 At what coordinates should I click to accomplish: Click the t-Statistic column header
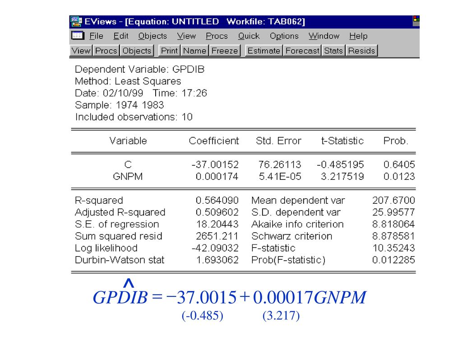coord(342,141)
